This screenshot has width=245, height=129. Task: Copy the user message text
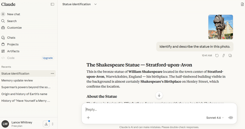coord(230,56)
